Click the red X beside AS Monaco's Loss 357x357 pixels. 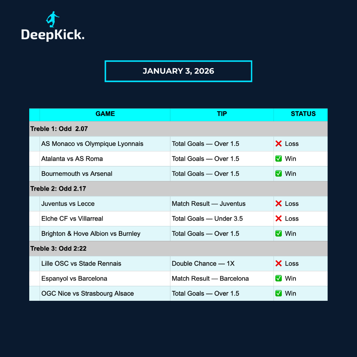pyautogui.click(x=278, y=144)
